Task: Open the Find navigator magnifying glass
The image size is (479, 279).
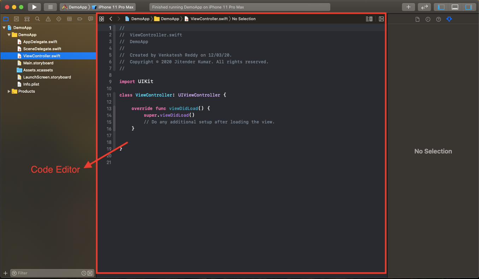Action: click(37, 19)
